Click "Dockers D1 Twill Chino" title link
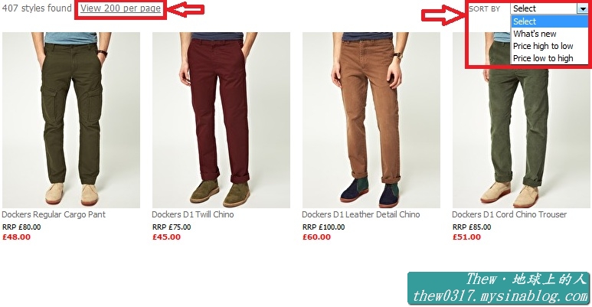592x307 pixels. [x=193, y=214]
